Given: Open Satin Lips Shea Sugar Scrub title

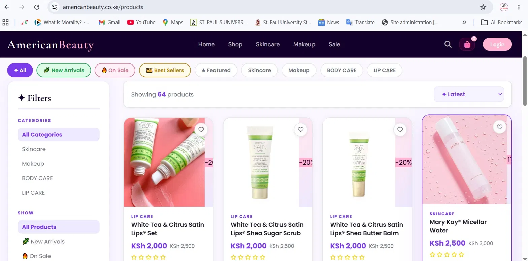Looking at the screenshot, I should click(267, 229).
